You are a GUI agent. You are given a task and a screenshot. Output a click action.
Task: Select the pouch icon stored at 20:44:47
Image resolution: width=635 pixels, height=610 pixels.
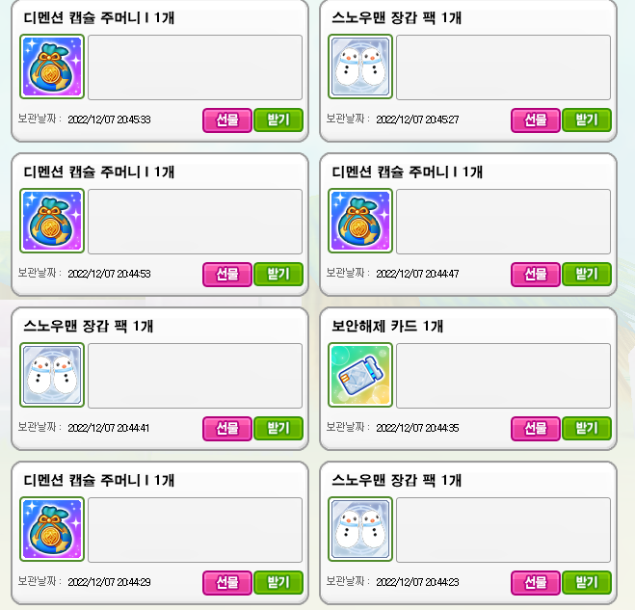pyautogui.click(x=360, y=221)
